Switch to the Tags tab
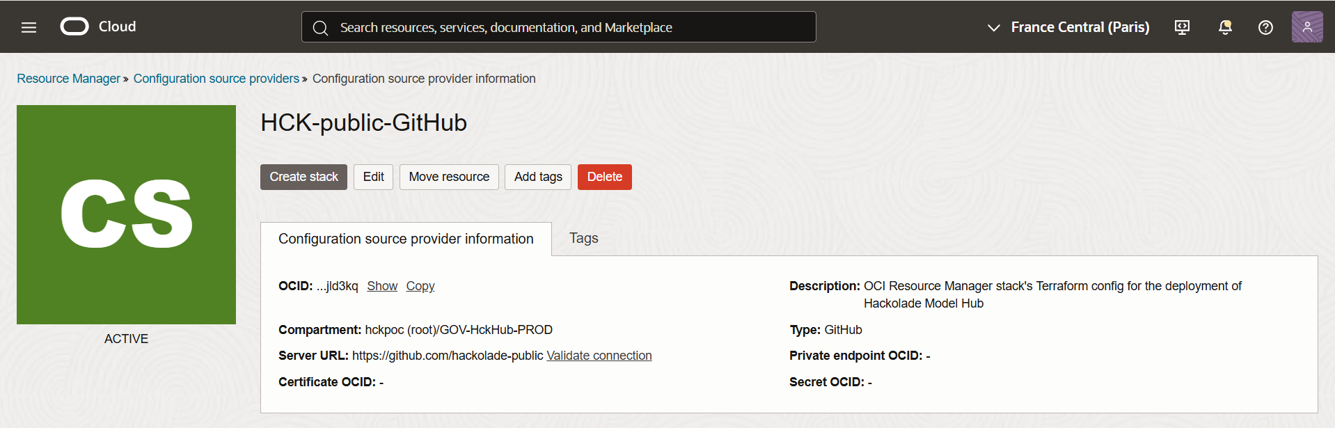This screenshot has width=1335, height=428. [x=583, y=238]
